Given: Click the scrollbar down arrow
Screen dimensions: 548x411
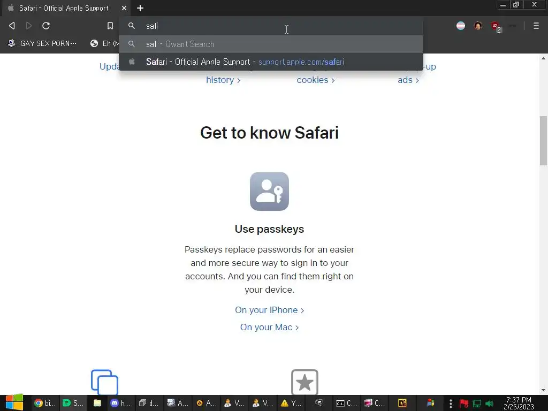Looking at the screenshot, I should click(x=543, y=390).
